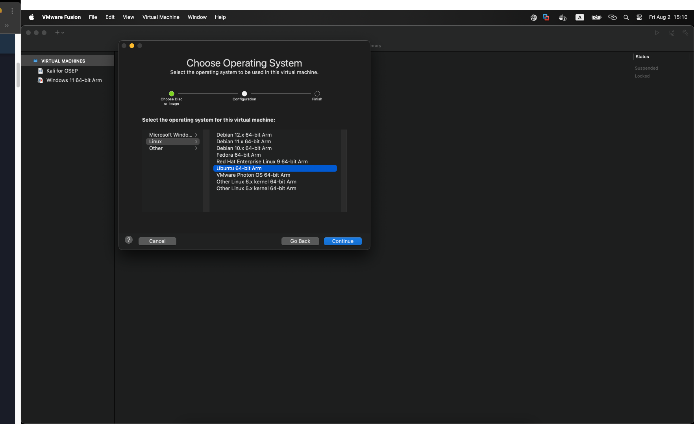694x424 pixels.
Task: Click the input source 'A' icon
Action: tap(579, 17)
